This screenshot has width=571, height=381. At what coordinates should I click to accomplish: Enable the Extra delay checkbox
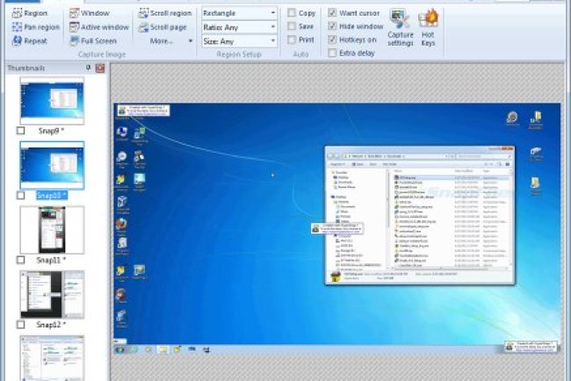coord(332,54)
